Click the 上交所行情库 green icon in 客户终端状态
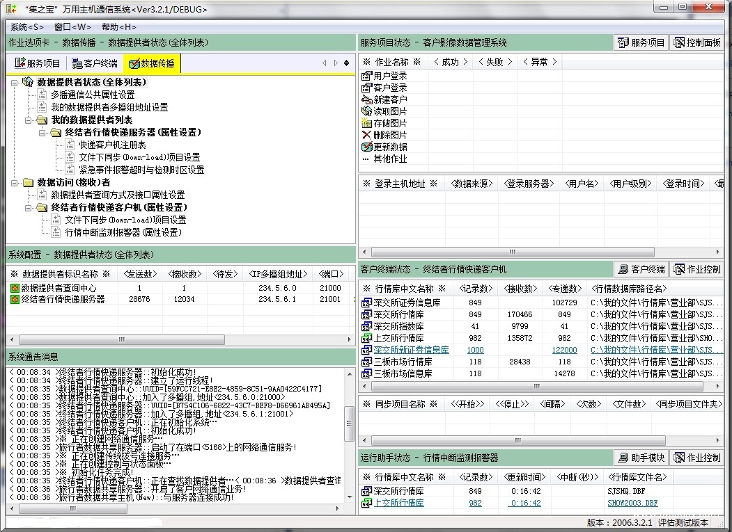Image resolution: width=732 pixels, height=532 pixels. click(367, 338)
